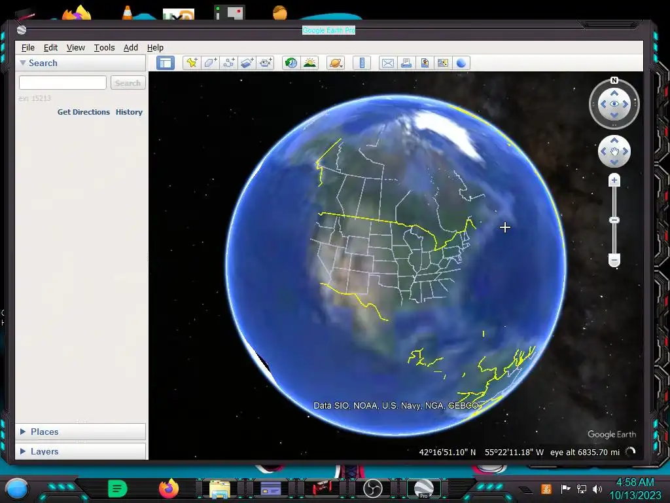Screen dimensions: 670x503
Task: Toggle the sidebar visibility button
Action: pyautogui.click(x=166, y=64)
